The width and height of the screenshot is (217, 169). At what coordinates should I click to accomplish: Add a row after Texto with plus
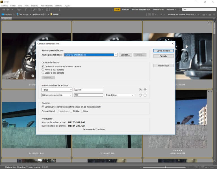click(x=145, y=89)
